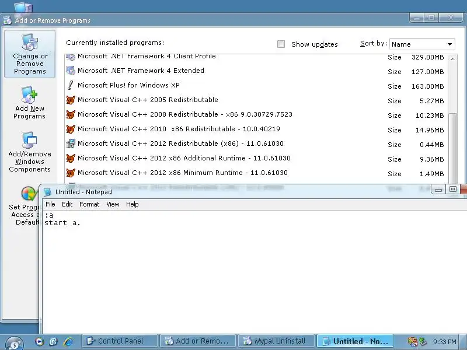Click Visual C++ 2005 Redistributable fox icon

pos(71,100)
